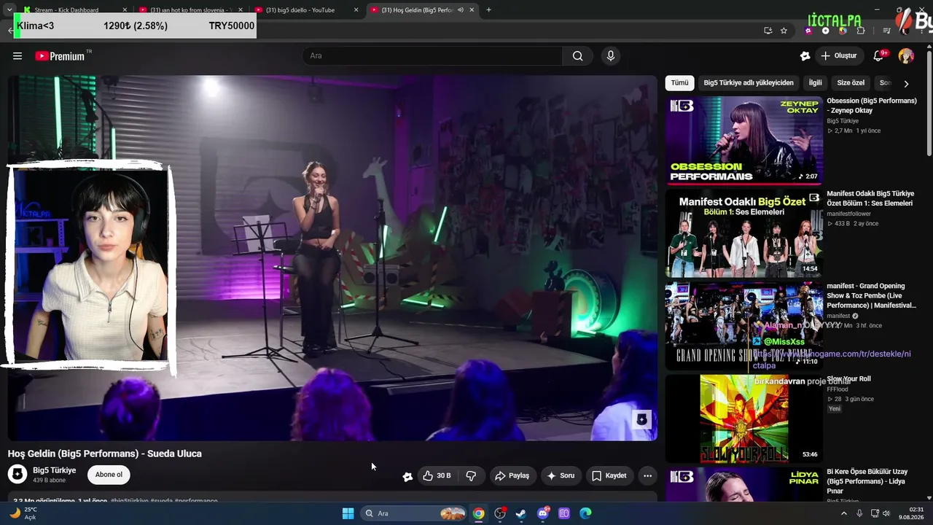Open 'Bi Kere Öpse Bükülür Uzay' video title
Viewport: 933px width, 525px height.
point(867,481)
